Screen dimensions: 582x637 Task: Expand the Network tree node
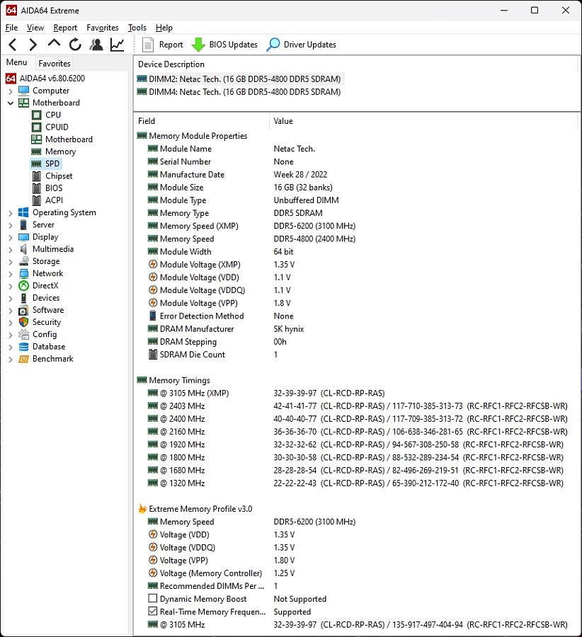(x=11, y=274)
